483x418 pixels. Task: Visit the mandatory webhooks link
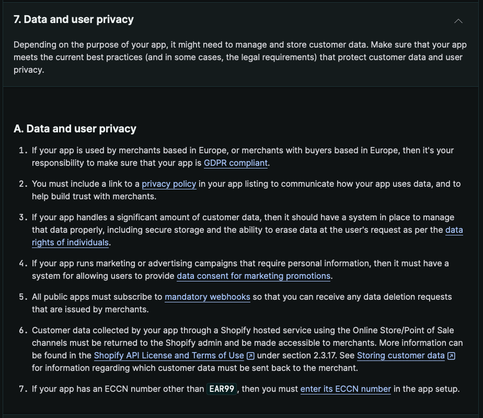click(x=208, y=297)
